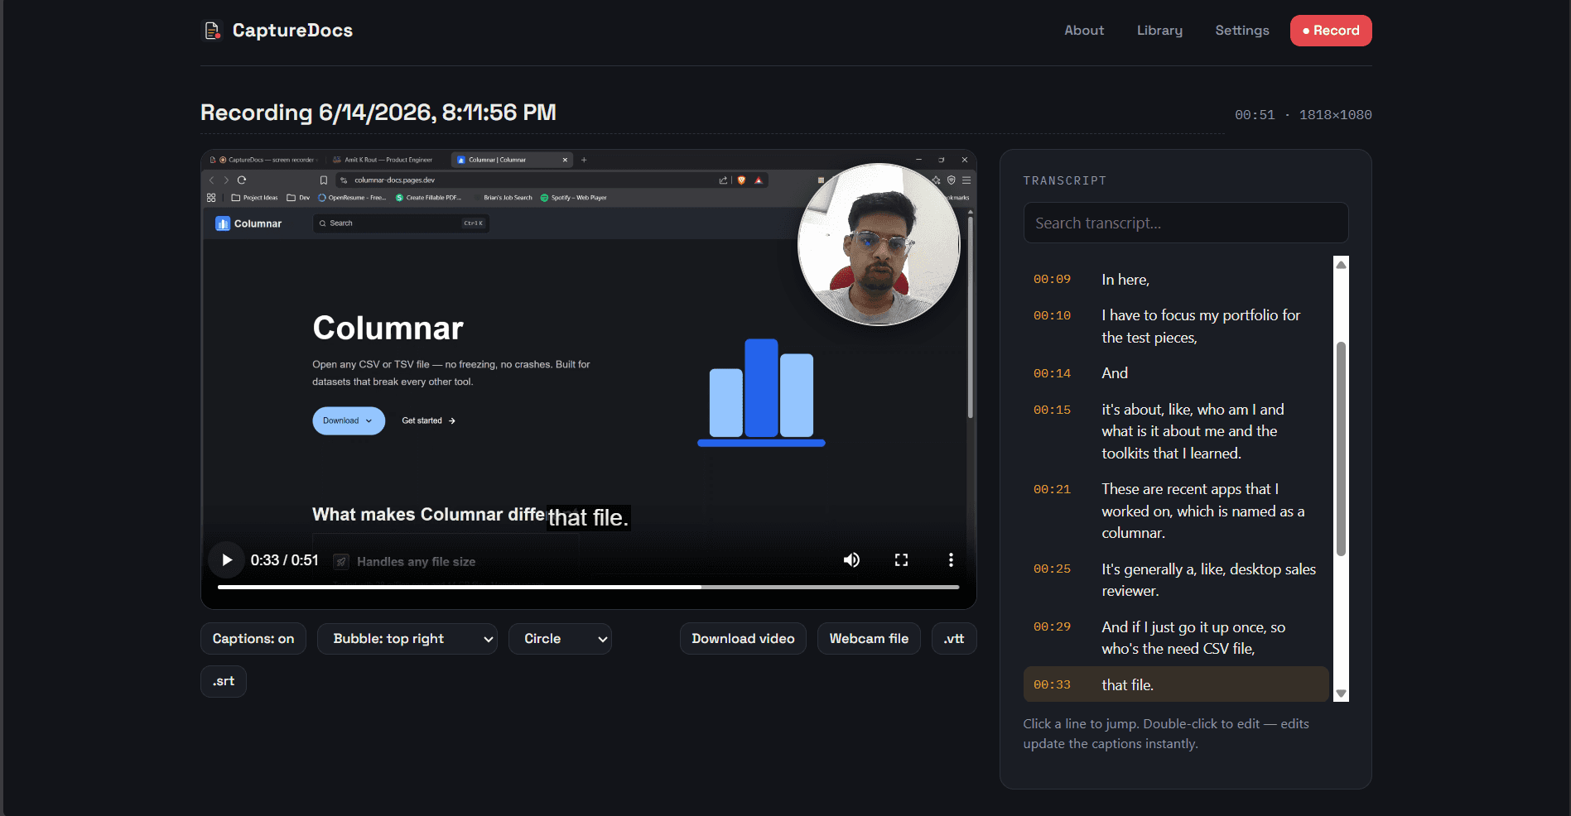Image resolution: width=1571 pixels, height=816 pixels.
Task: Click the transcript scrollbar thumb
Action: pyautogui.click(x=1341, y=448)
